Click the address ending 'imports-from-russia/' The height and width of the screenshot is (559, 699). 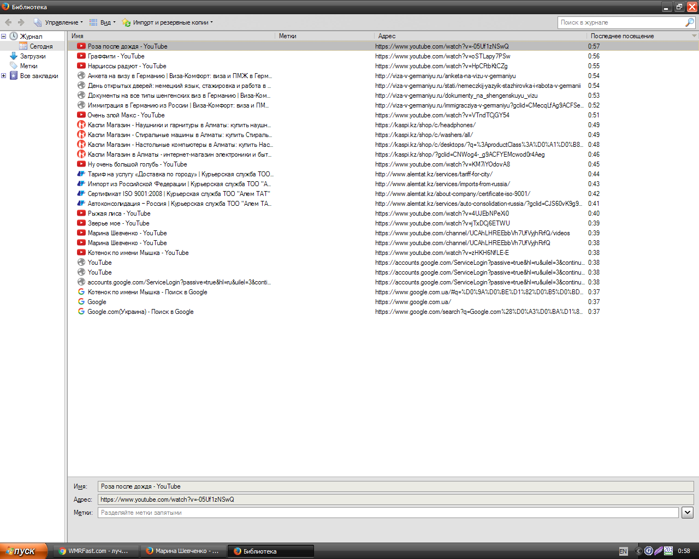[442, 184]
